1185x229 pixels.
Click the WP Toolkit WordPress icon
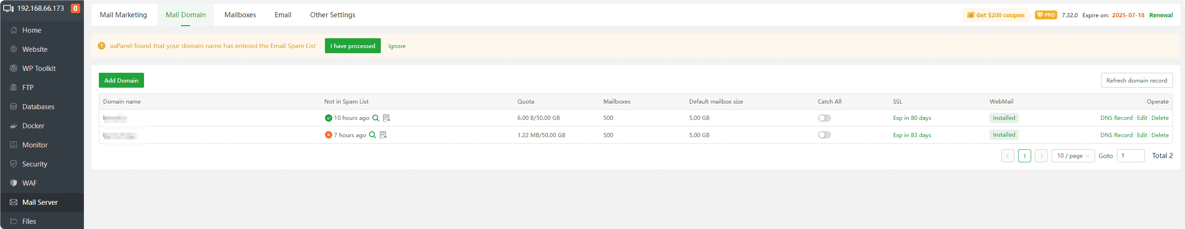14,69
